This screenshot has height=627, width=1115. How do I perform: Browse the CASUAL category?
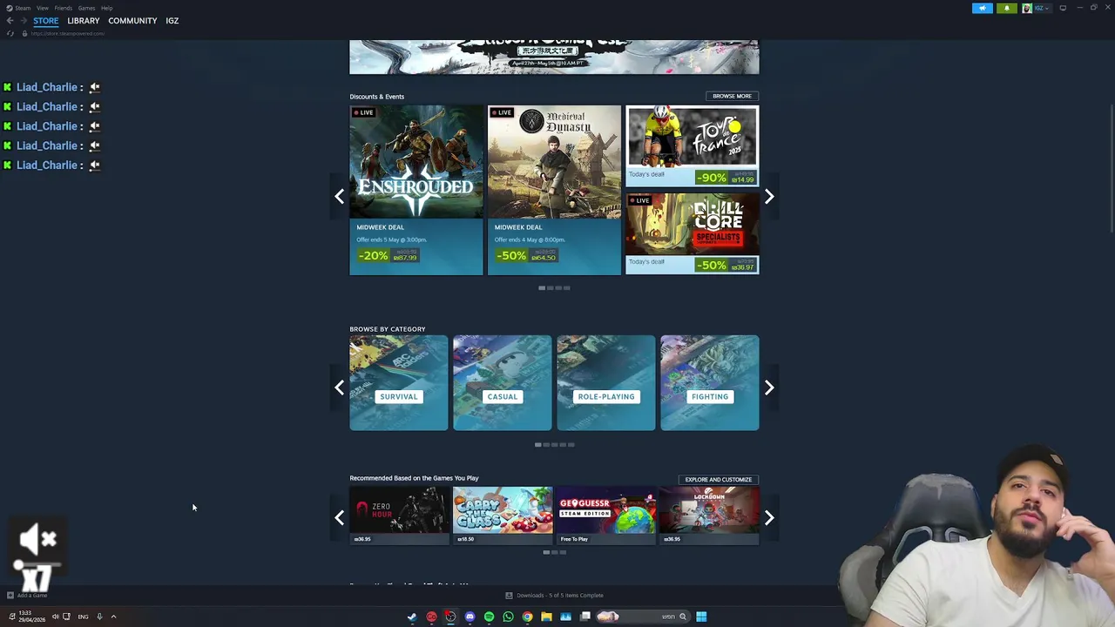coord(503,383)
